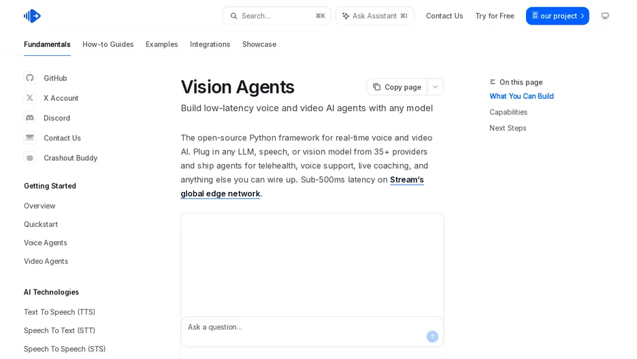
Task: Click the Contact Us envelope icon
Action: coord(30,138)
